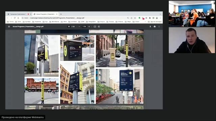Click the PDF page number field
Screen dimensions: 216x121
click(69, 27)
